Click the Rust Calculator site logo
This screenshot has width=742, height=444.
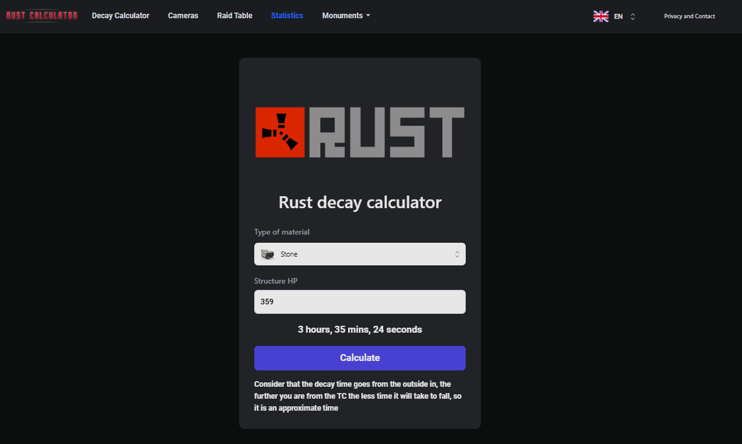coord(42,16)
